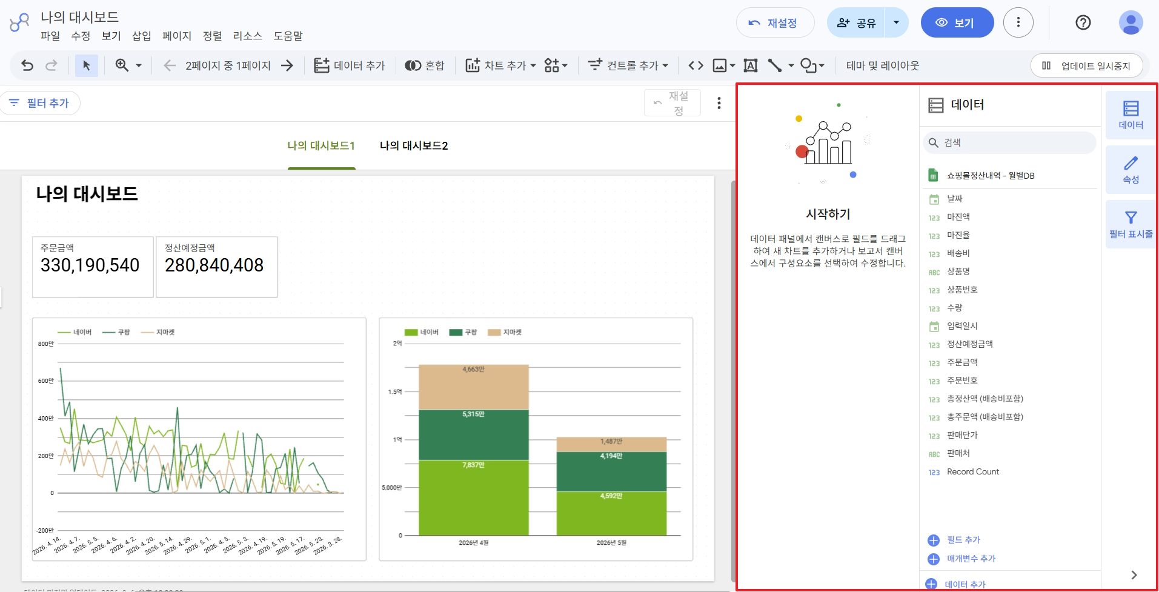Screen dimensions: 1159x592
Task: Collapse the side panel chevron arrow
Action: click(1134, 574)
